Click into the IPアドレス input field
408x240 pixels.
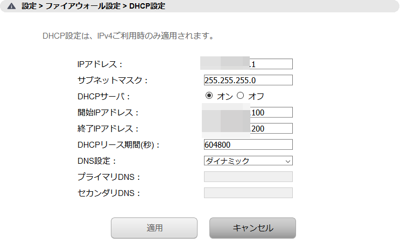248,64
